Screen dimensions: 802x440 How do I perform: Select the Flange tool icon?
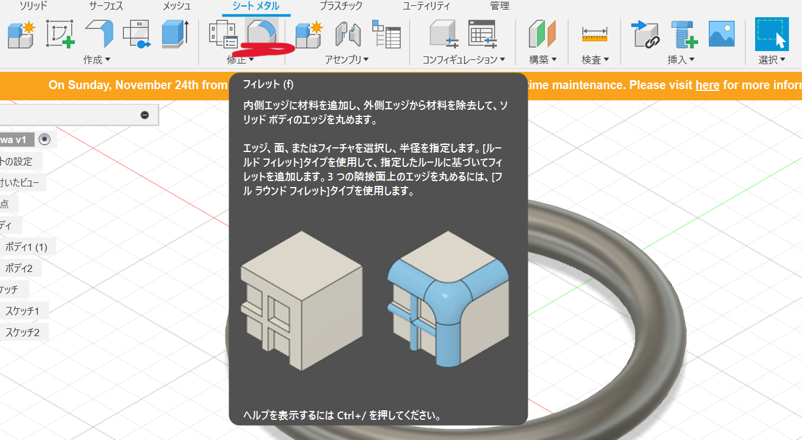tap(99, 34)
